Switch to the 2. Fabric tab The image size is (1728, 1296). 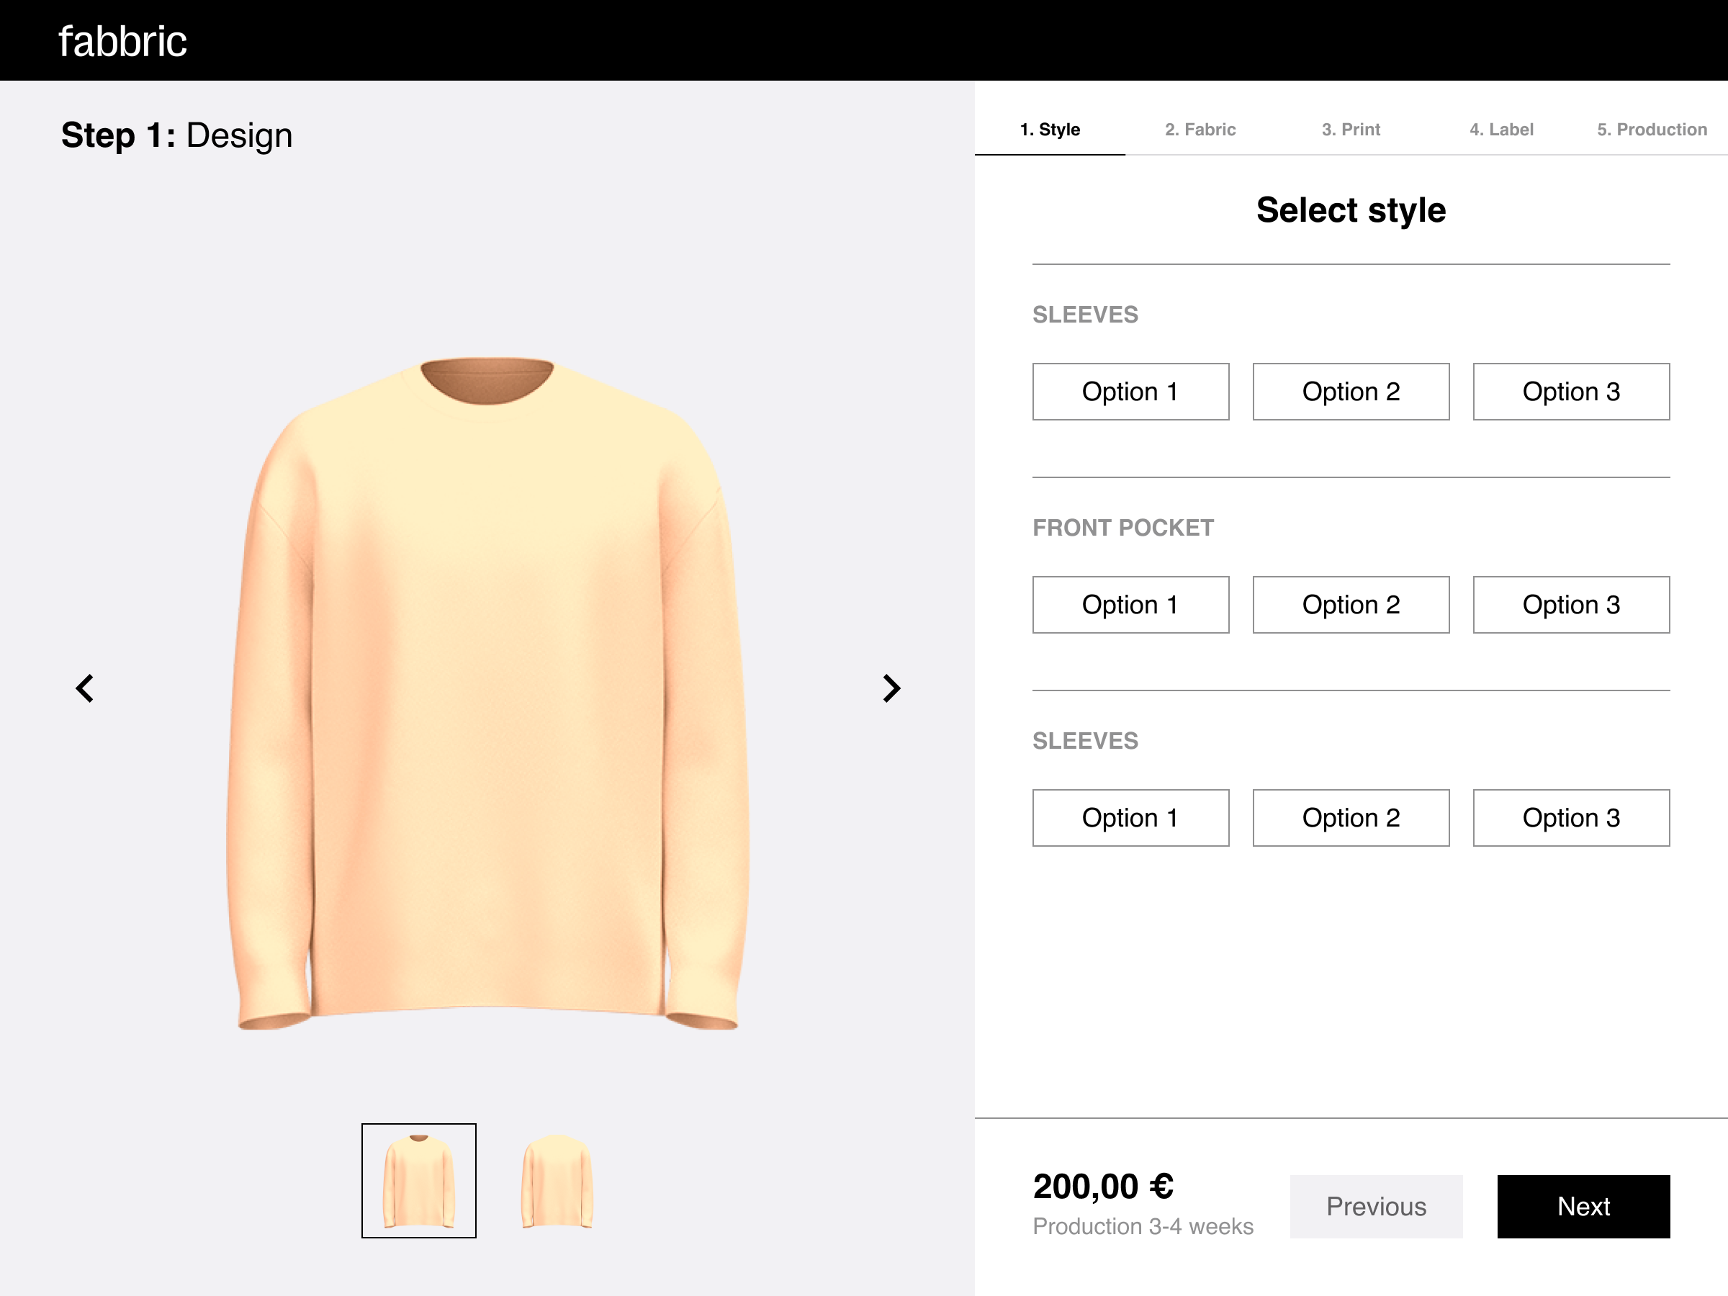pos(1200,130)
